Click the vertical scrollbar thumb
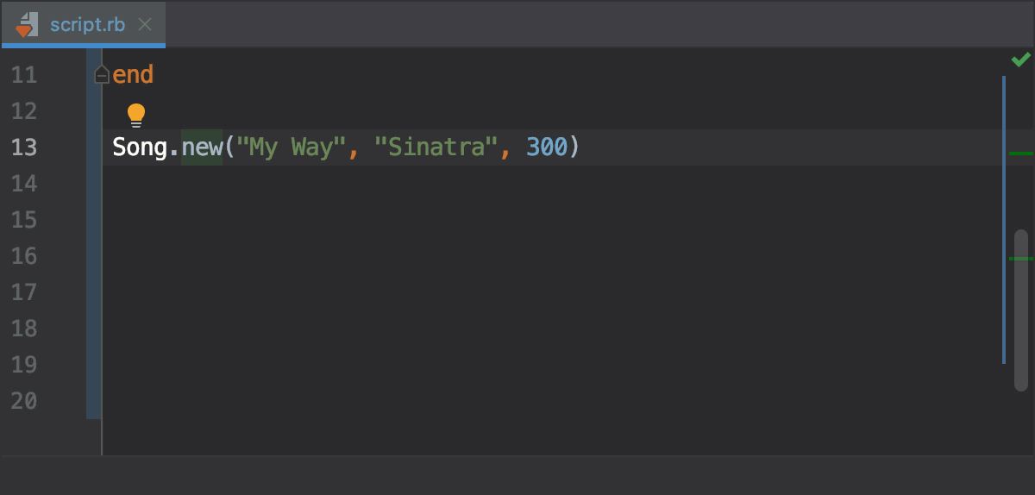 (1021, 309)
